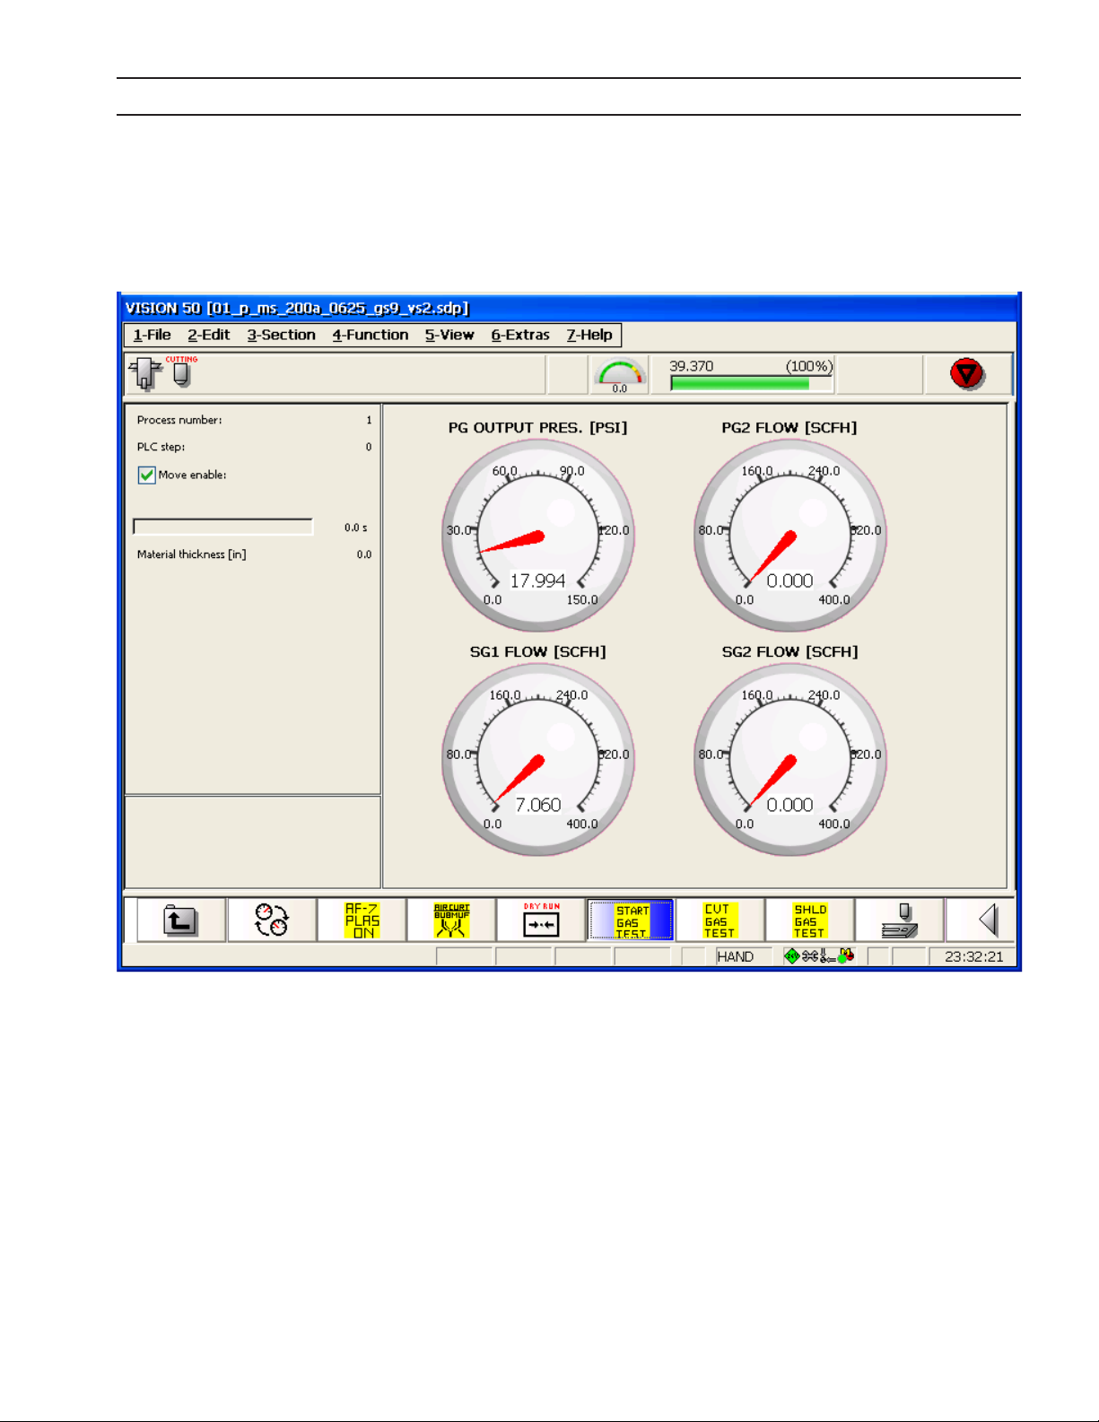Screen dimensions: 1099x1422
Task: Click the VISION 50 window title bar
Action: click(x=569, y=308)
